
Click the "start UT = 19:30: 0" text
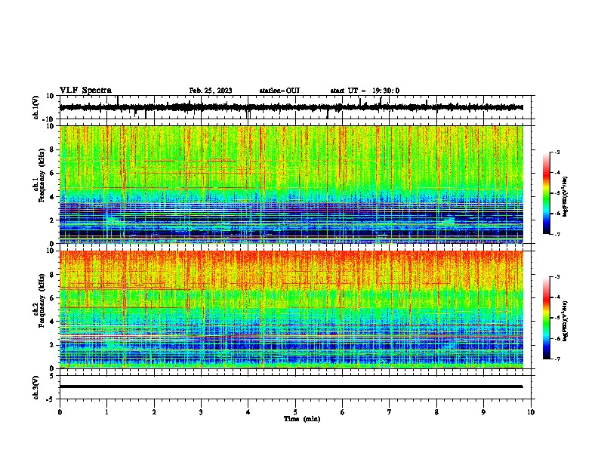[x=365, y=91]
